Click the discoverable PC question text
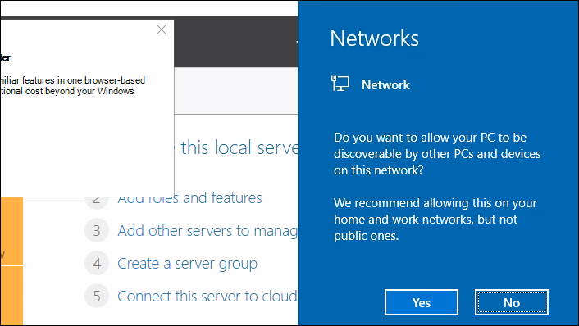579x326 pixels. pos(437,154)
